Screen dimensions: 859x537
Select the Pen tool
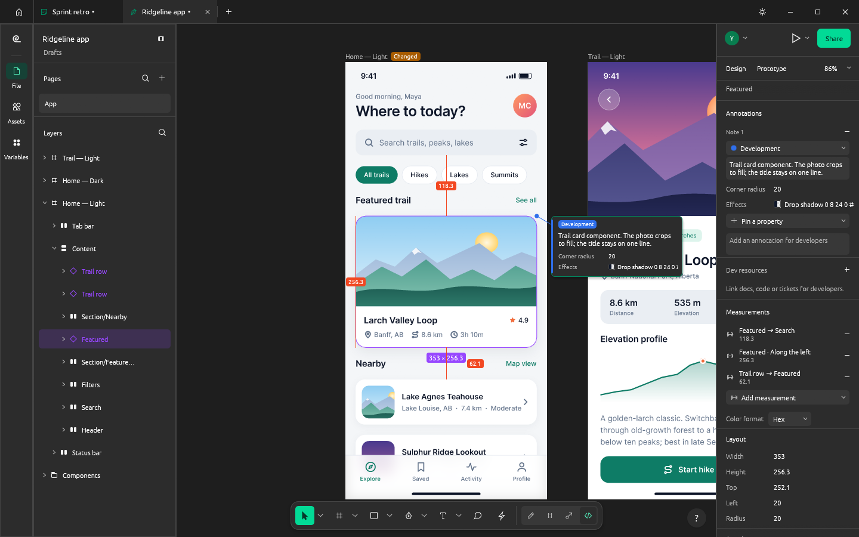pos(409,516)
